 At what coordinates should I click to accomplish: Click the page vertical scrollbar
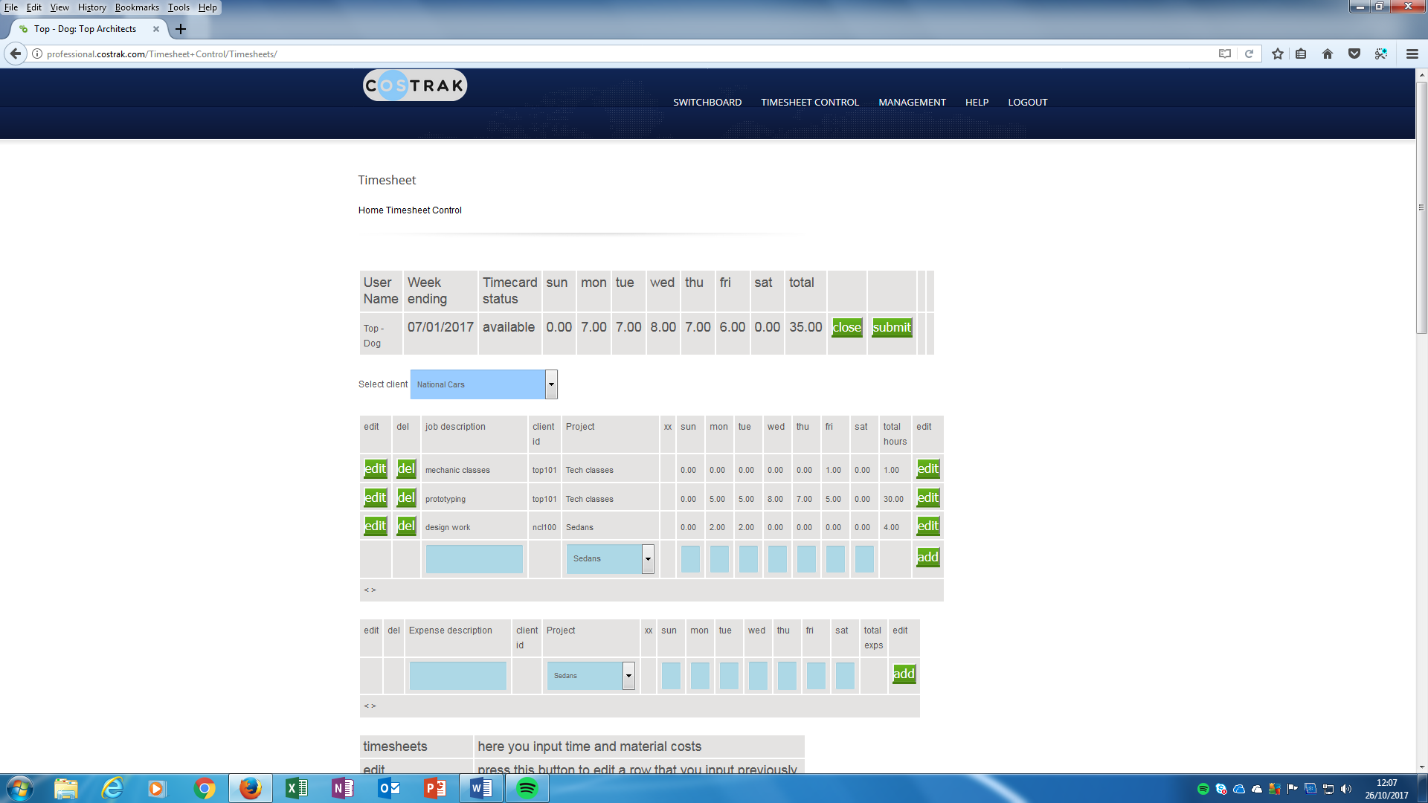(1421, 207)
